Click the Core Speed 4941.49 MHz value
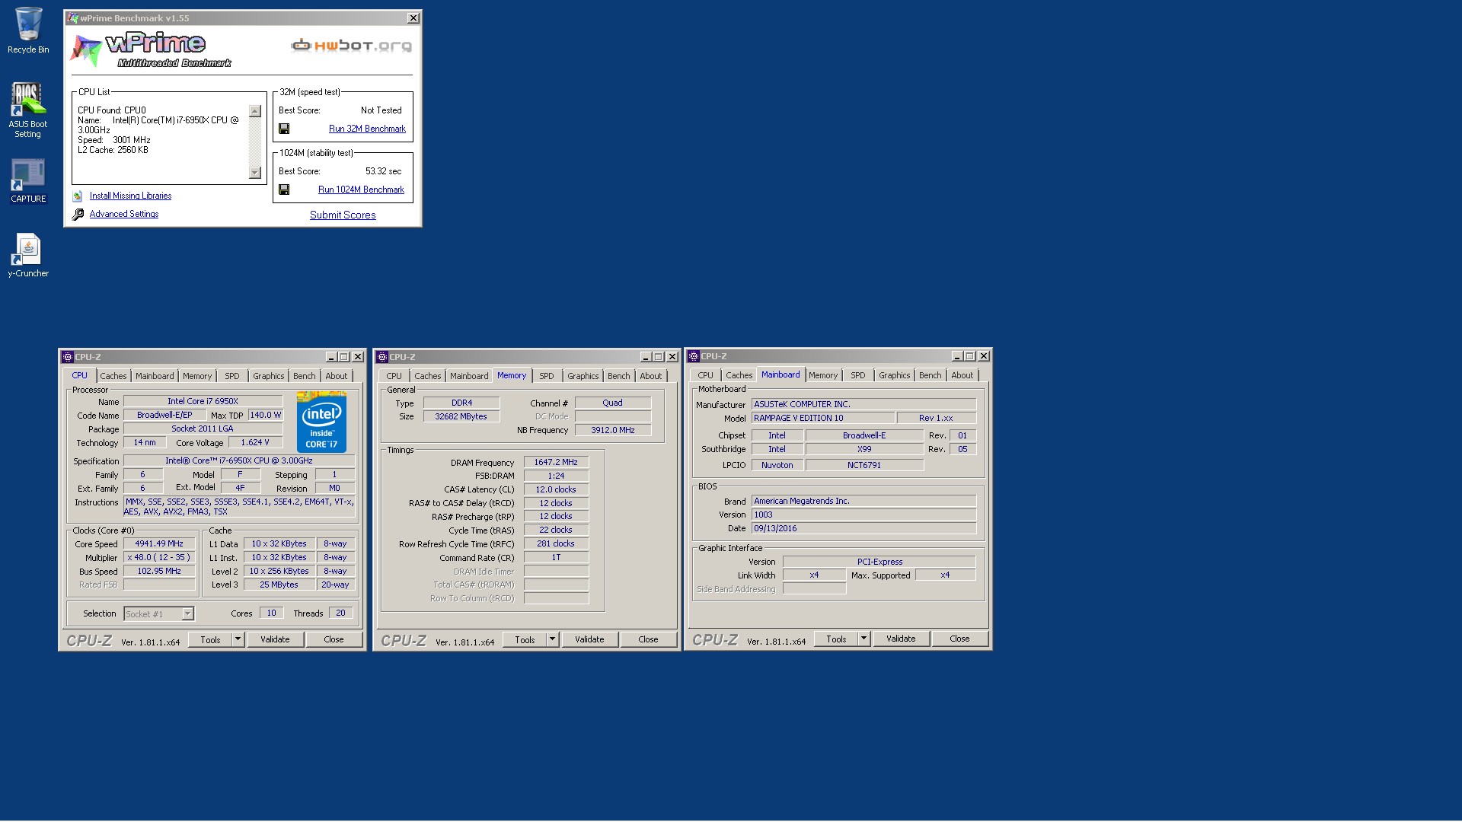This screenshot has width=1462, height=822. point(159,544)
